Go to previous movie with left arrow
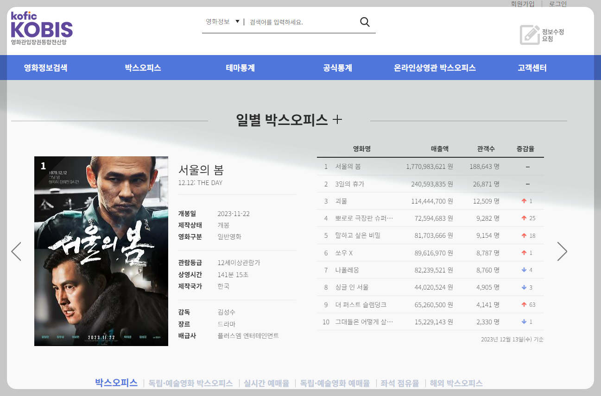Screen dimensions: 601x396 click(x=16, y=251)
